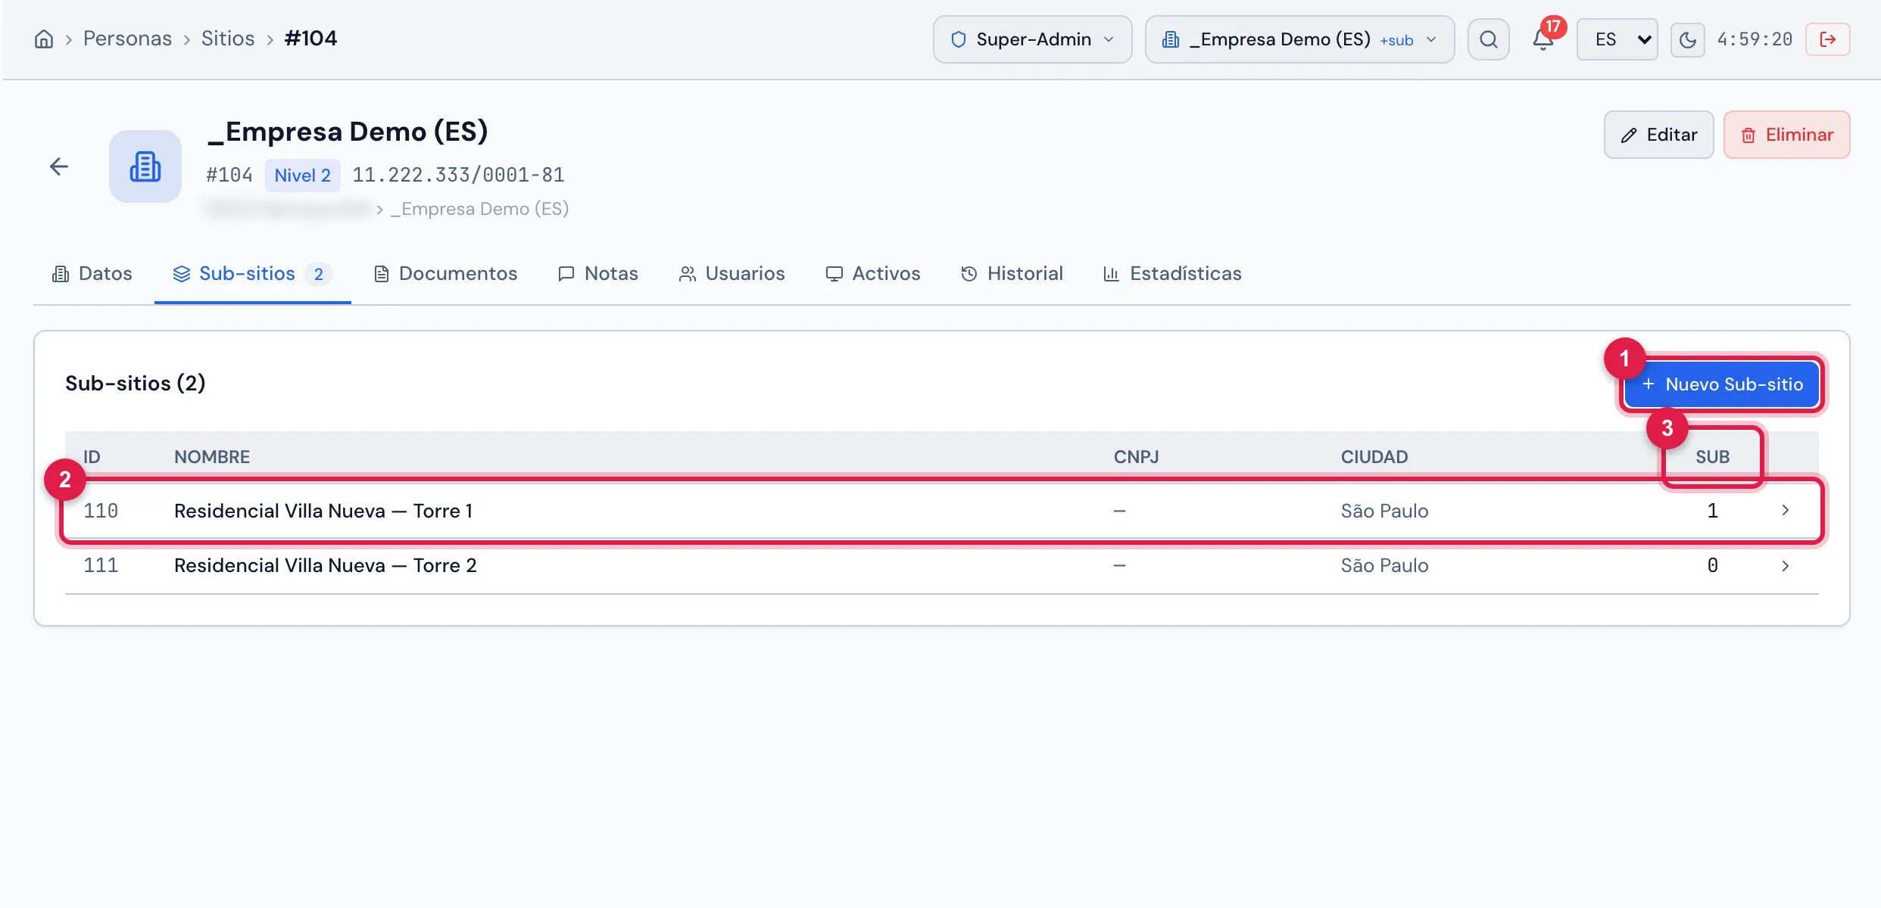Click the SUB column header
The height and width of the screenshot is (908, 1881).
pos(1713,457)
